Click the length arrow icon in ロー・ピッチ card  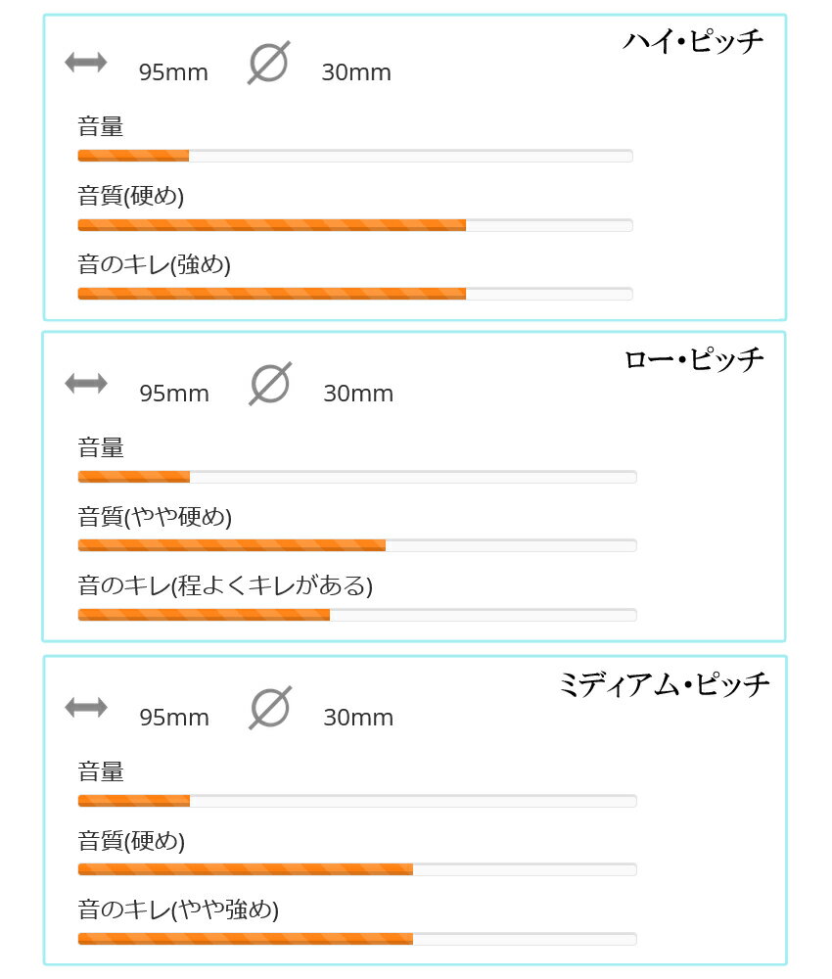(x=86, y=383)
